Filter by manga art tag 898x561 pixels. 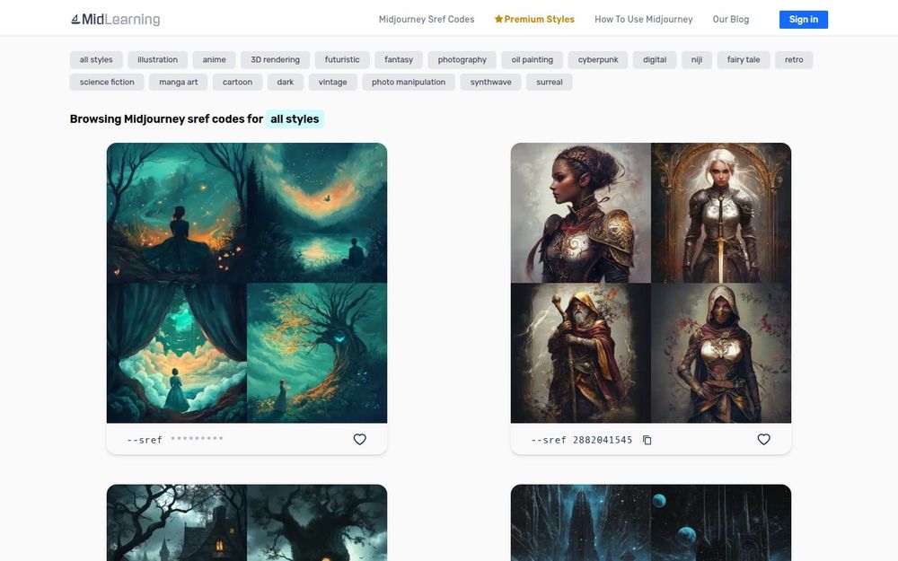[179, 82]
